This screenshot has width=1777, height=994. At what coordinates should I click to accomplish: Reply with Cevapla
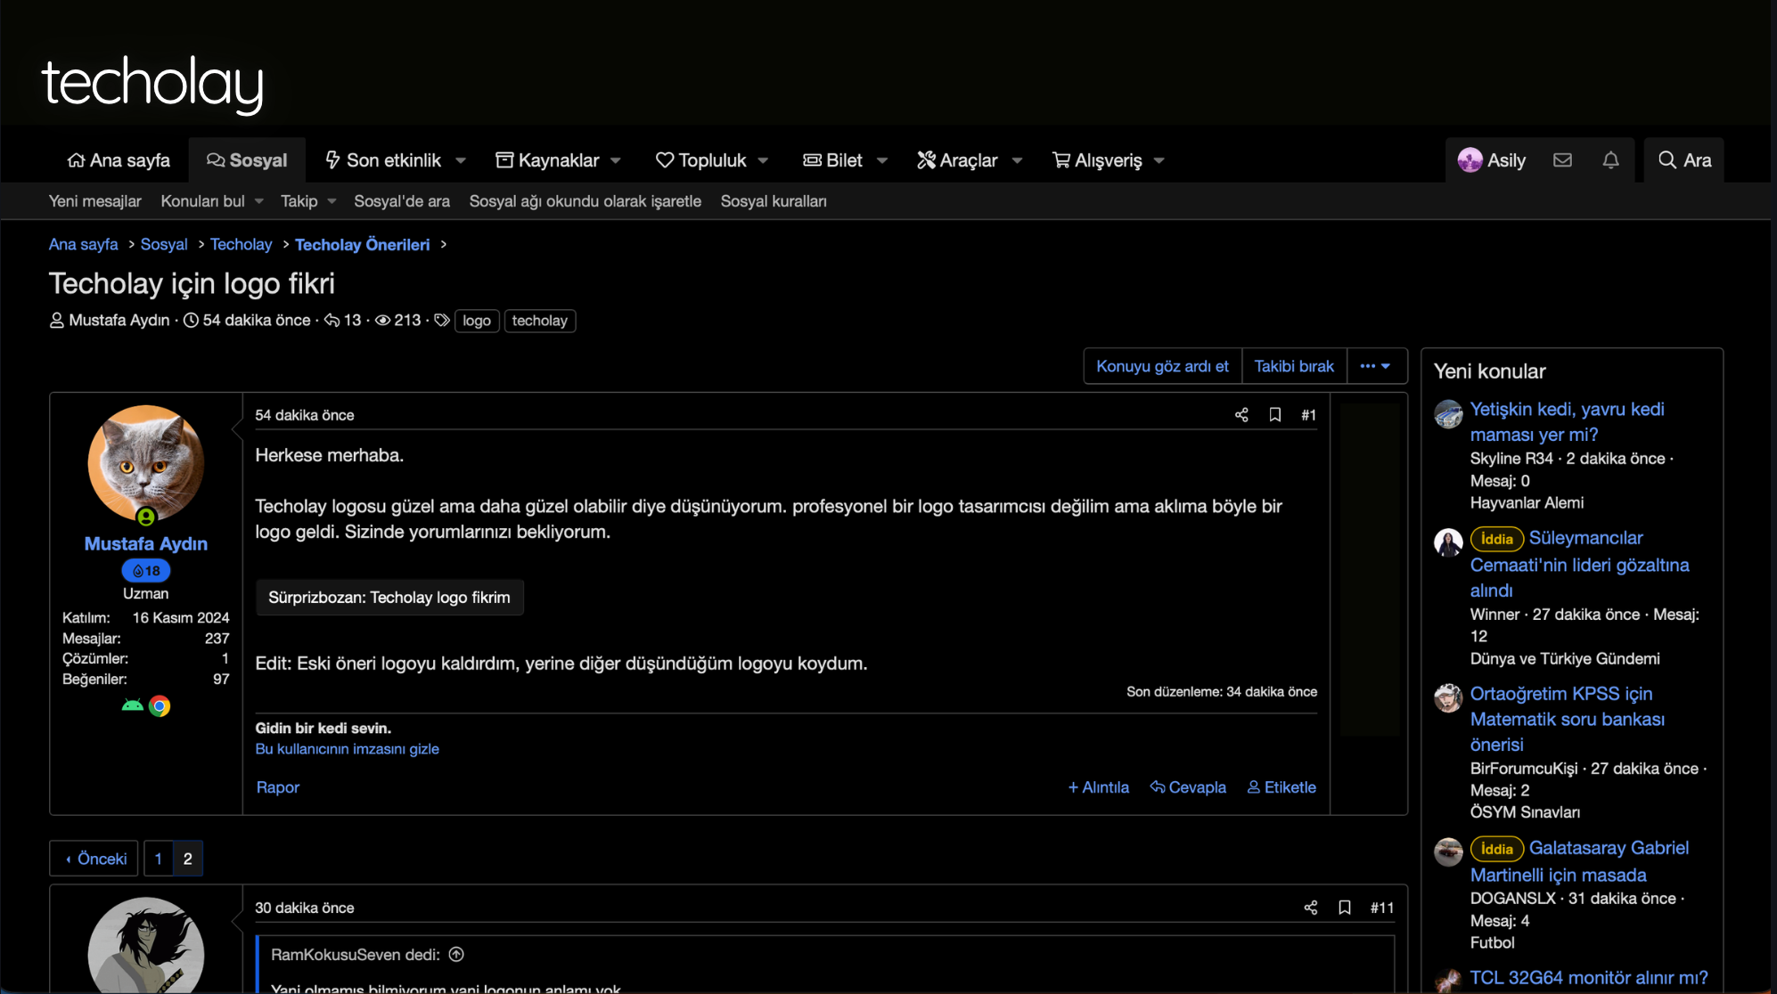point(1188,787)
